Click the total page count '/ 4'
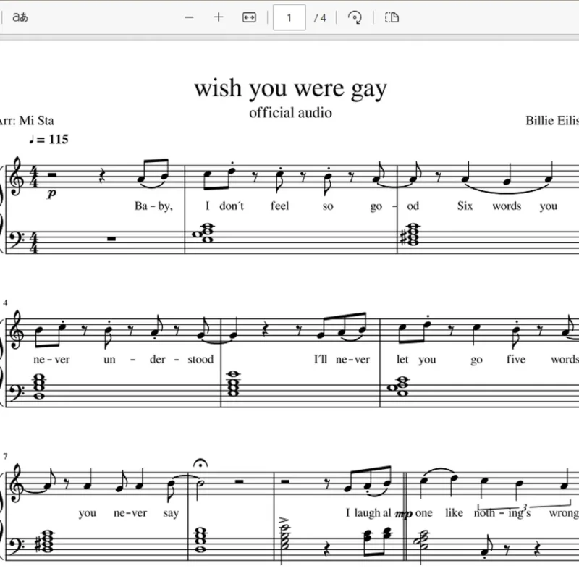579x579 pixels. (320, 17)
